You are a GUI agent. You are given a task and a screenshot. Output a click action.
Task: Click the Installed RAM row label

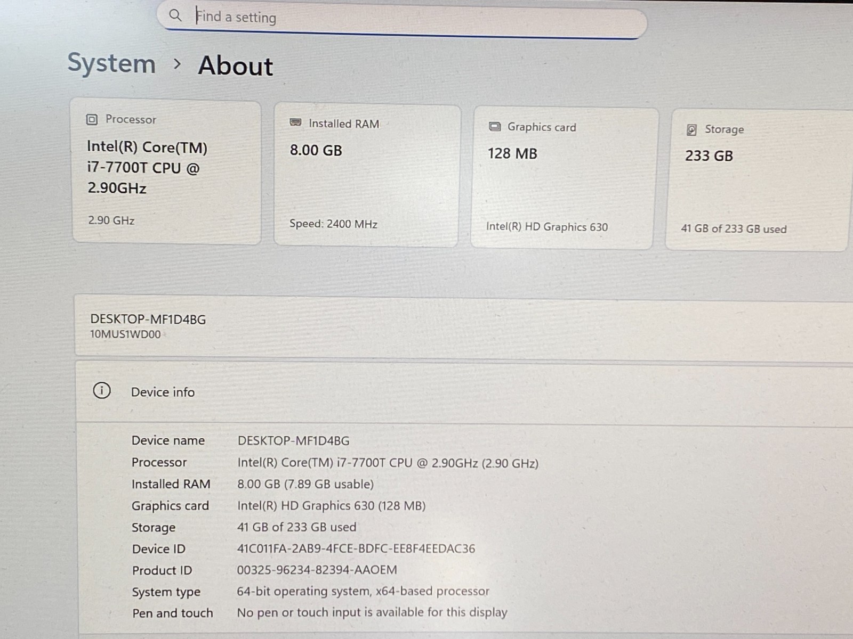pos(171,484)
